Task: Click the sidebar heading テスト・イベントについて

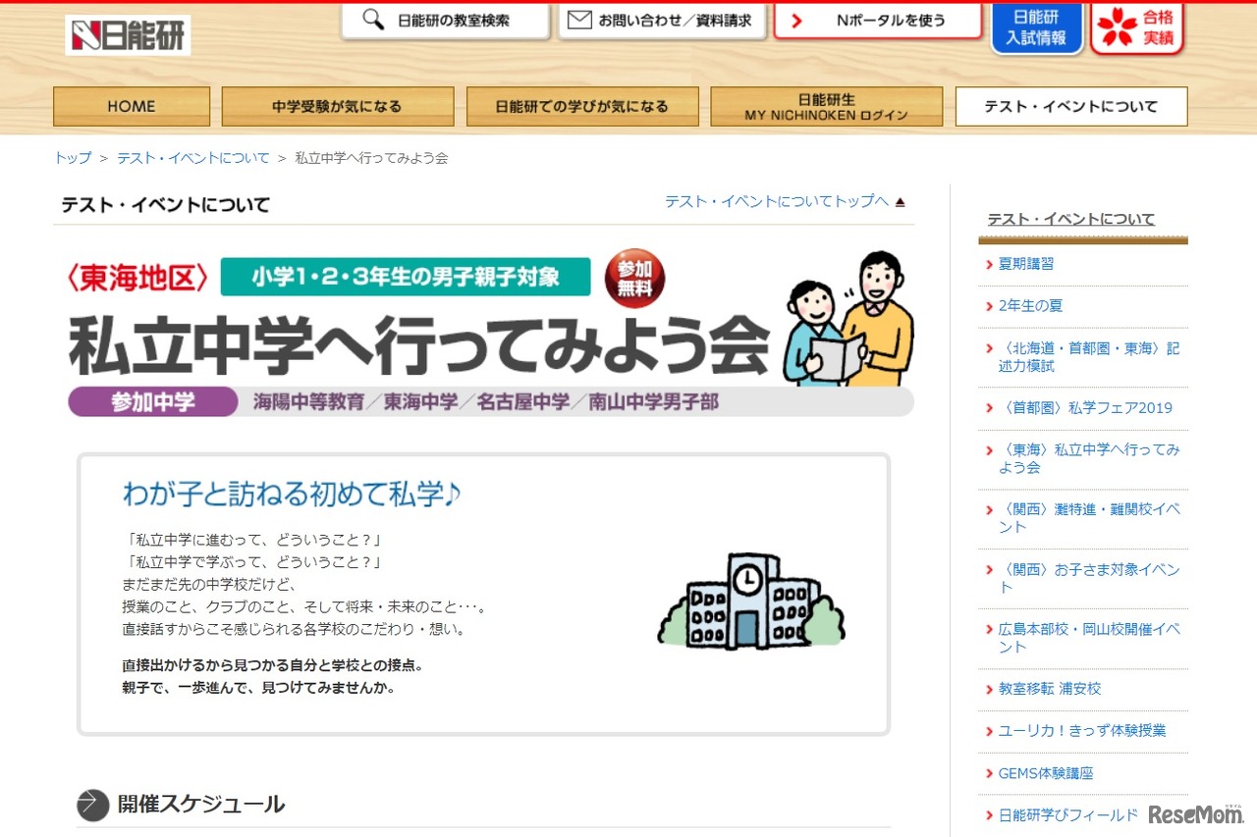Action: tap(1071, 219)
